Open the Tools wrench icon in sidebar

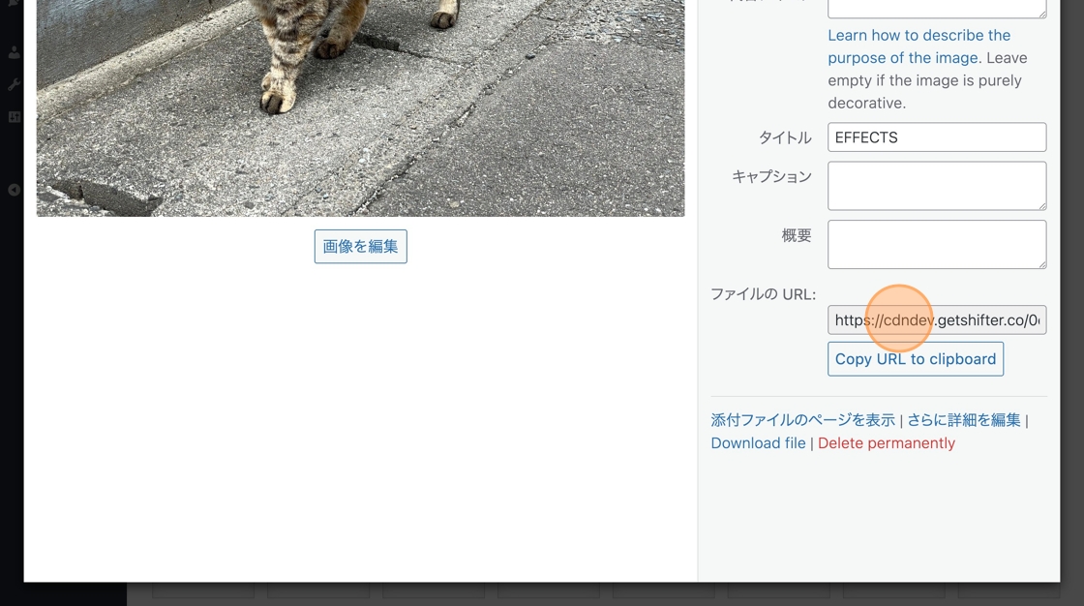[14, 84]
